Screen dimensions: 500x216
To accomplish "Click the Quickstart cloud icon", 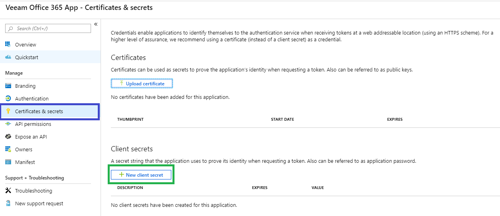I will (x=8, y=57).
